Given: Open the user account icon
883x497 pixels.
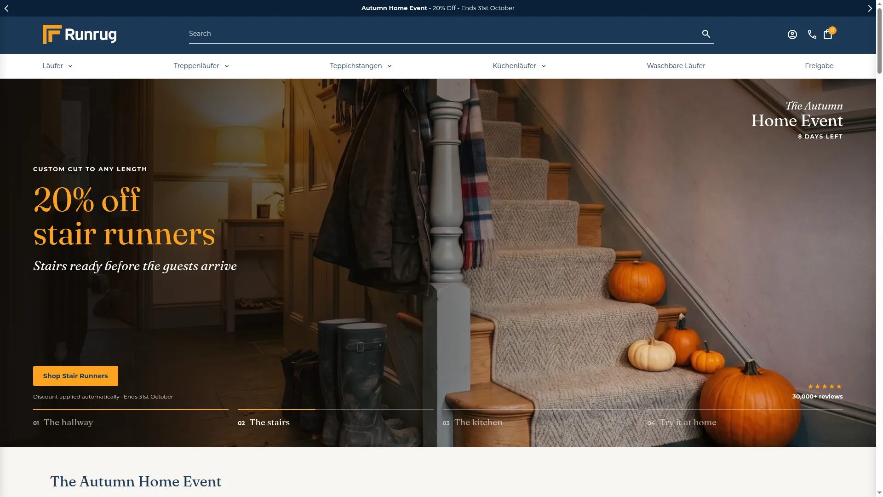Looking at the screenshot, I should (x=792, y=35).
